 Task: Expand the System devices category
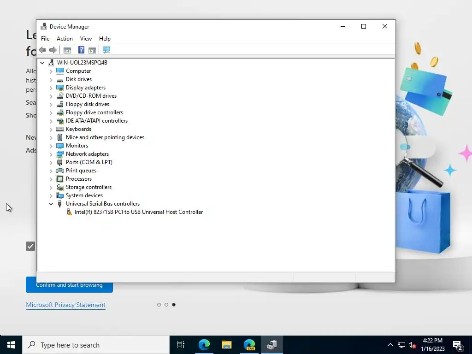click(x=51, y=195)
